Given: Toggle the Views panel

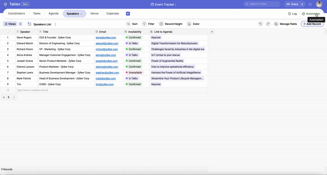Looking at the screenshot, I should tap(10, 24).
